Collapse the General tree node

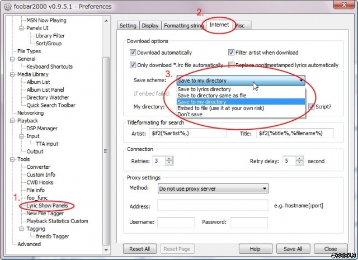pos(12,59)
